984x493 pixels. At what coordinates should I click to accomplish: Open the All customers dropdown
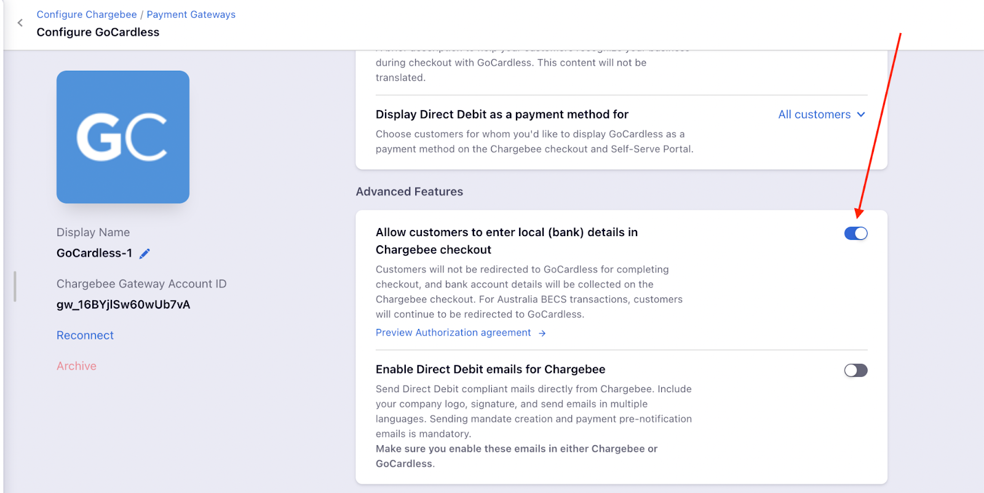click(814, 114)
